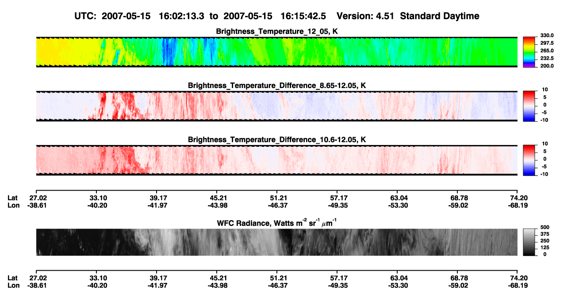Click longitude -46.37 on the bottom axis

[x=277, y=286]
